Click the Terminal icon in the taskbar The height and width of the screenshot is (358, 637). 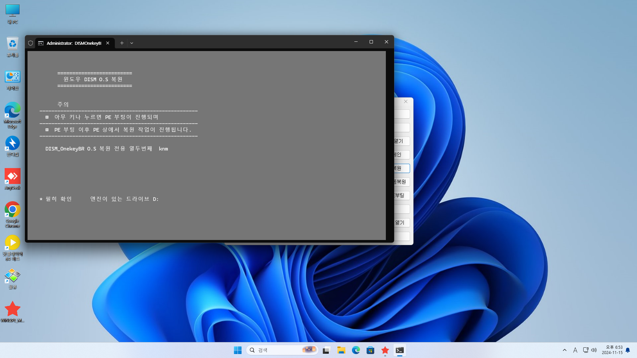(400, 350)
